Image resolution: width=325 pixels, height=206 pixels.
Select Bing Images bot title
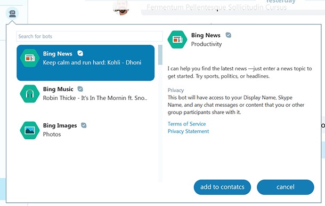[x=60, y=125]
